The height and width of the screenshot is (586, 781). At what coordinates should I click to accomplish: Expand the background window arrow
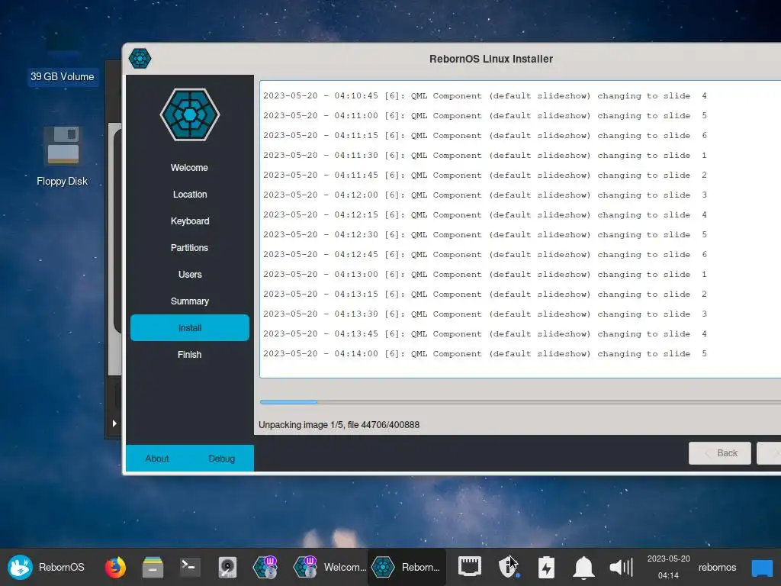click(114, 423)
